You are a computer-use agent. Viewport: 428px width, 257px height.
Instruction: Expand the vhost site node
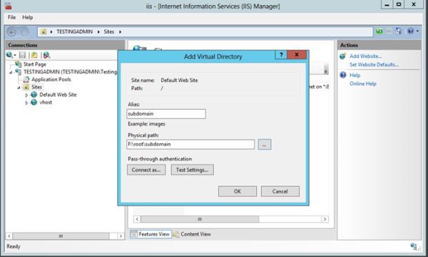[26, 103]
